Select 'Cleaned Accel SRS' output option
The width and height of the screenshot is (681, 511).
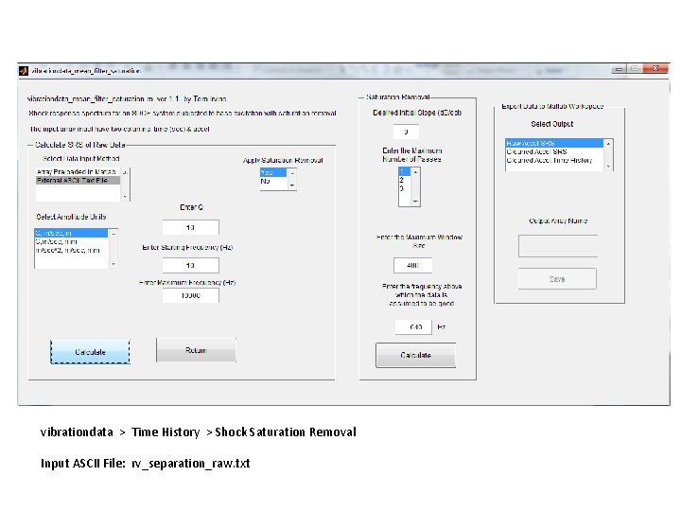tap(554, 151)
